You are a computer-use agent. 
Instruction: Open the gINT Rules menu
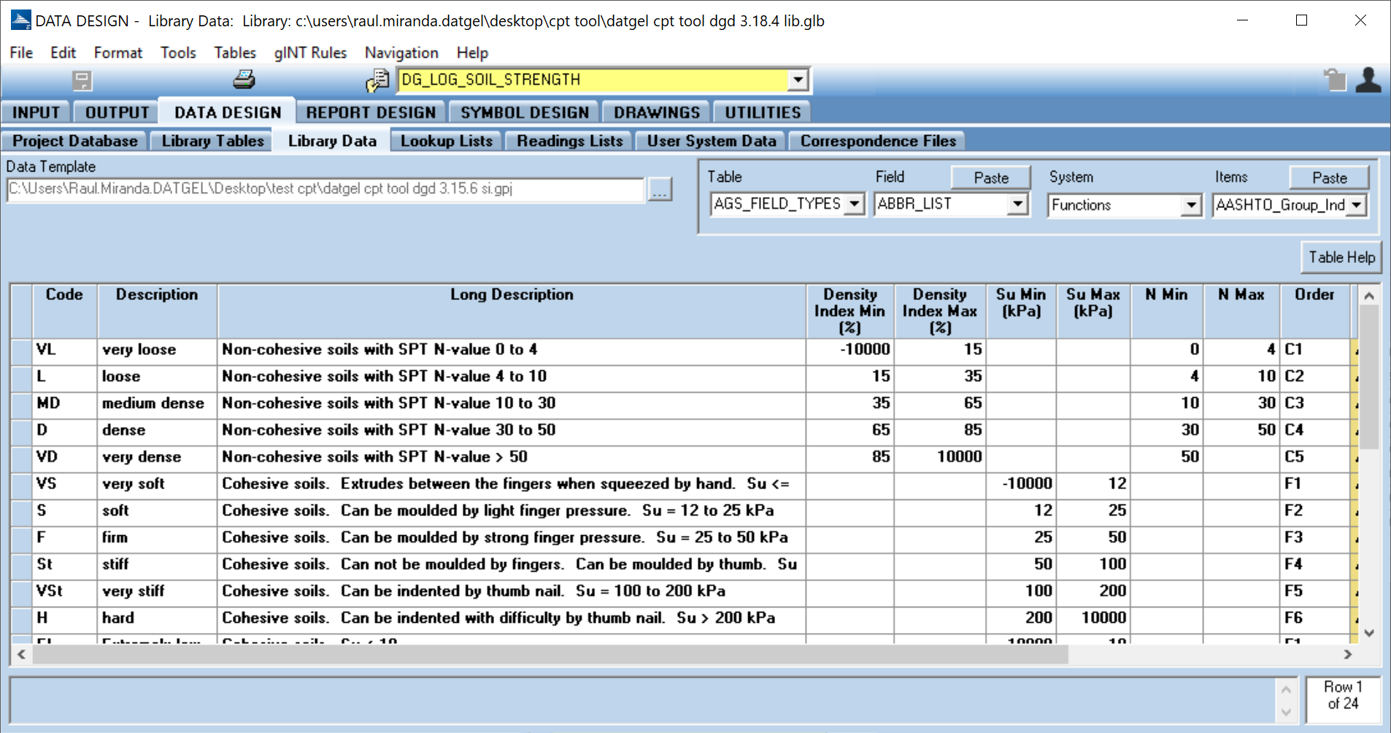310,53
